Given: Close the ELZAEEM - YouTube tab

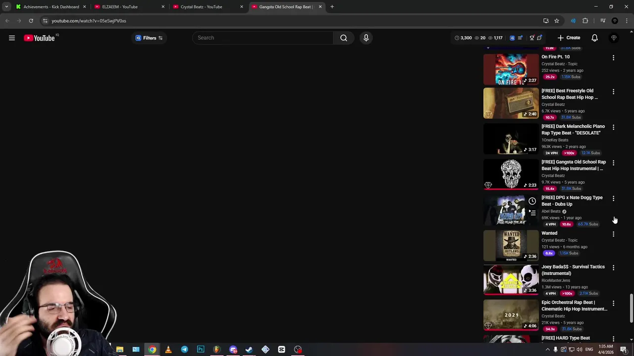Looking at the screenshot, I should pos(163,7).
